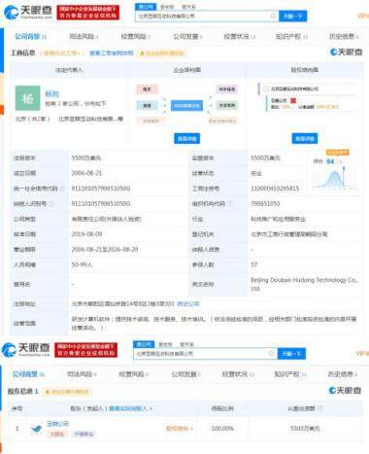Click the help icon beside 统一社会信用代码
Viewport: 369px width, 454px height.
coord(62,189)
